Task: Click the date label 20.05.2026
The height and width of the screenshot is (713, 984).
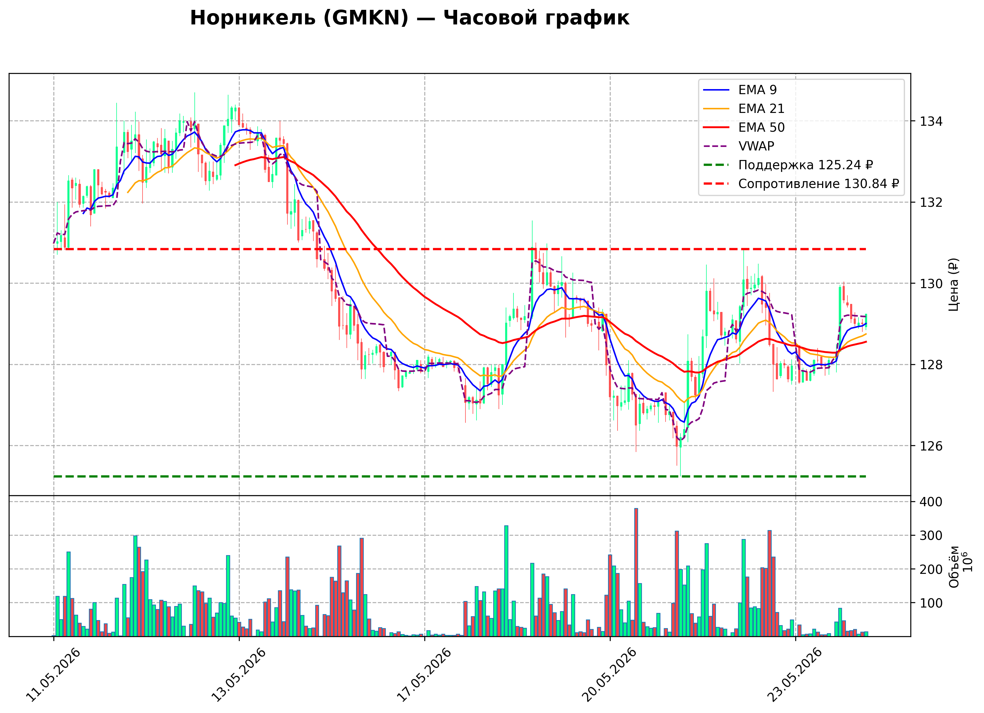Action: click(609, 675)
